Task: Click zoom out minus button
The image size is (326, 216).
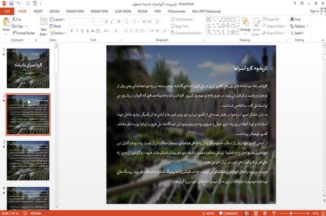Action: (280, 213)
